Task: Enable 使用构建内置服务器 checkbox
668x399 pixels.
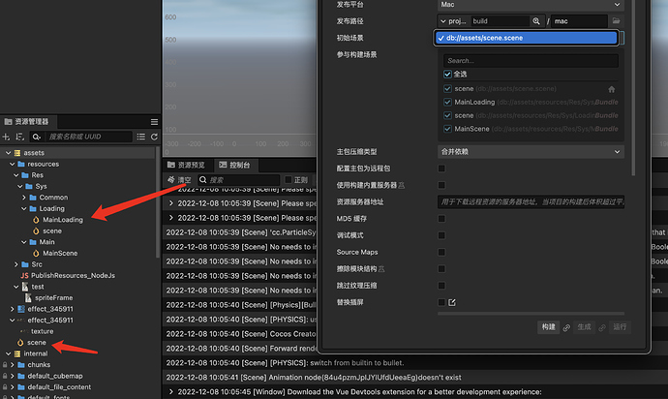Action: tap(441, 185)
